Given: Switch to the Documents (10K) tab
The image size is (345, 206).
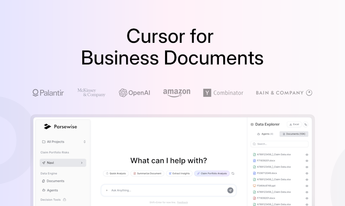Looking at the screenshot, I should 294,134.
